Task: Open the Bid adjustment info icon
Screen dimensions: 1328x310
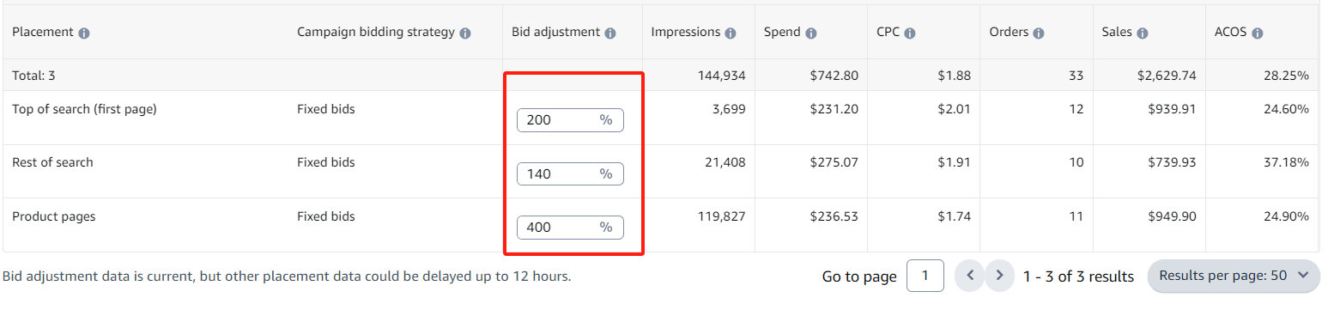Action: tap(610, 33)
